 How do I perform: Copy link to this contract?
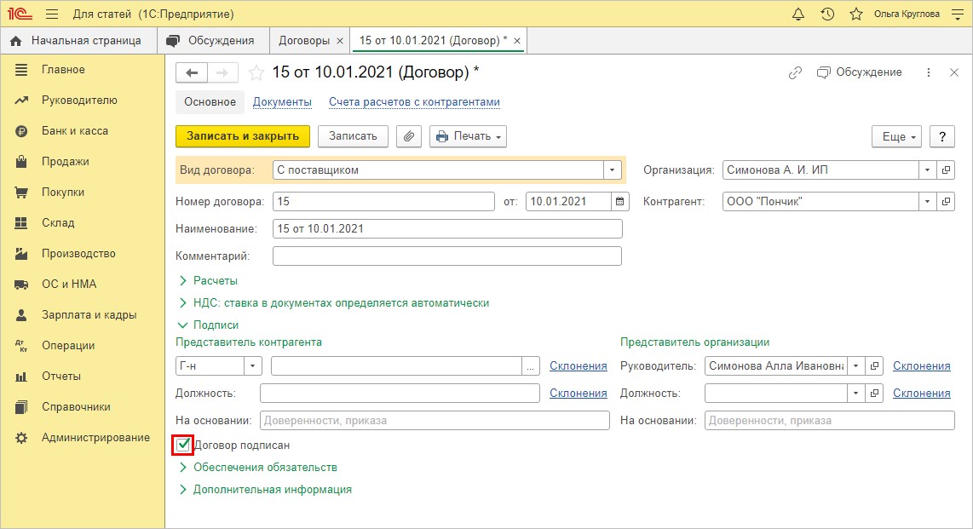(795, 73)
